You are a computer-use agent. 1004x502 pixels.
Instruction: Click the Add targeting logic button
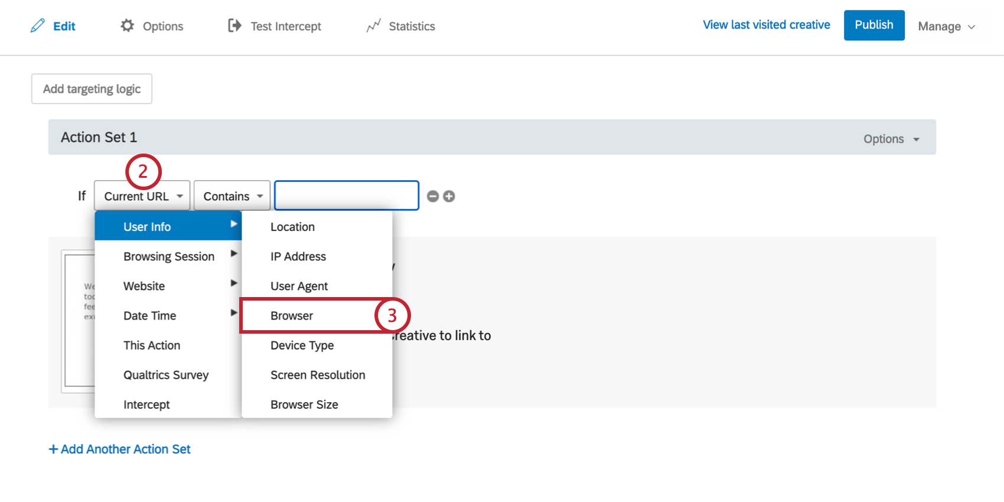pos(92,89)
